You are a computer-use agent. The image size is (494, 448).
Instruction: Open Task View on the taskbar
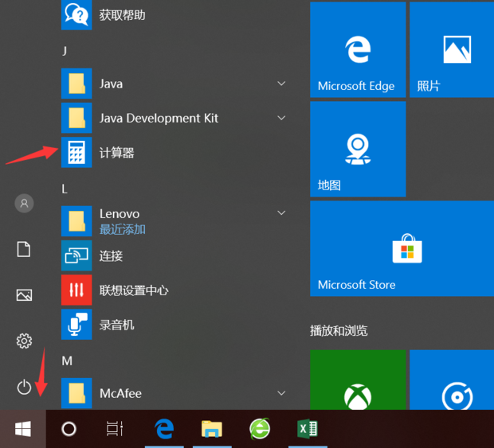[x=115, y=429]
